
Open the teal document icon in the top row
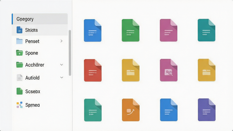pos(206,30)
